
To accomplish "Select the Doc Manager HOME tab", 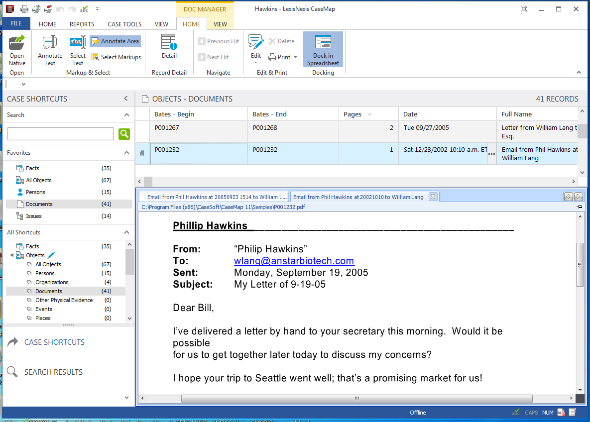I will [191, 24].
